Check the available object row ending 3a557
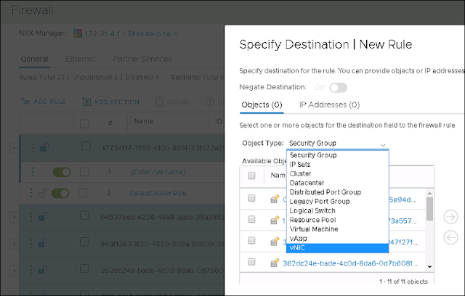 click(x=251, y=219)
